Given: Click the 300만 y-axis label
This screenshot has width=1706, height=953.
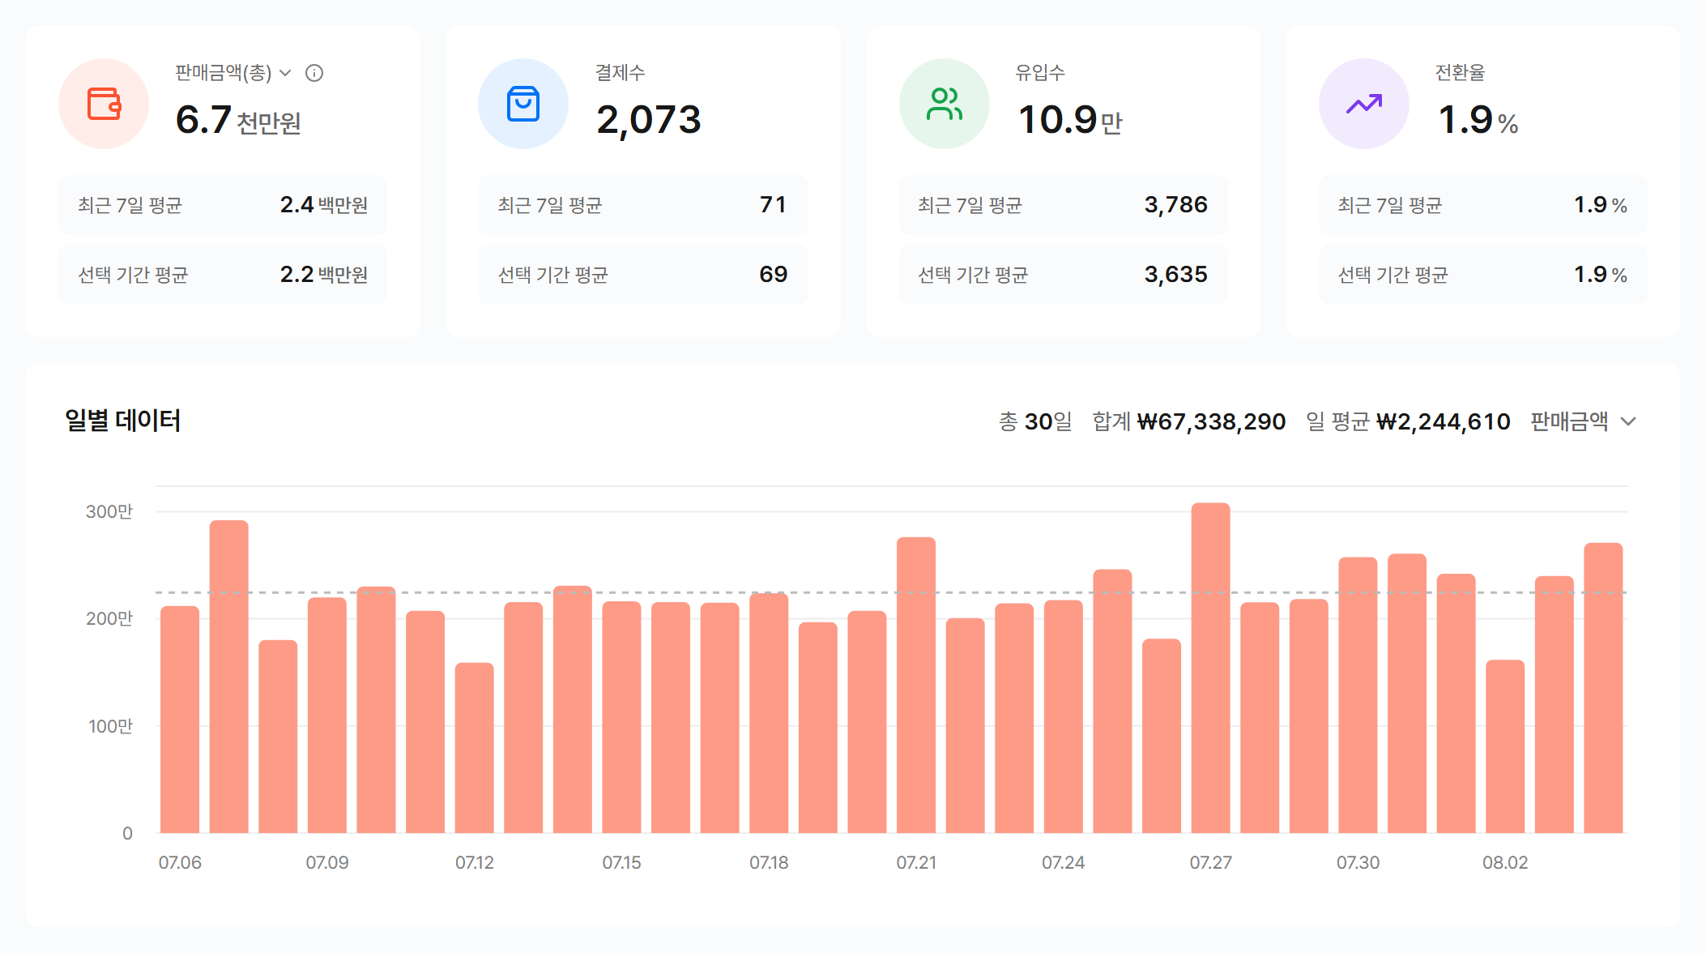Looking at the screenshot, I should point(109,511).
